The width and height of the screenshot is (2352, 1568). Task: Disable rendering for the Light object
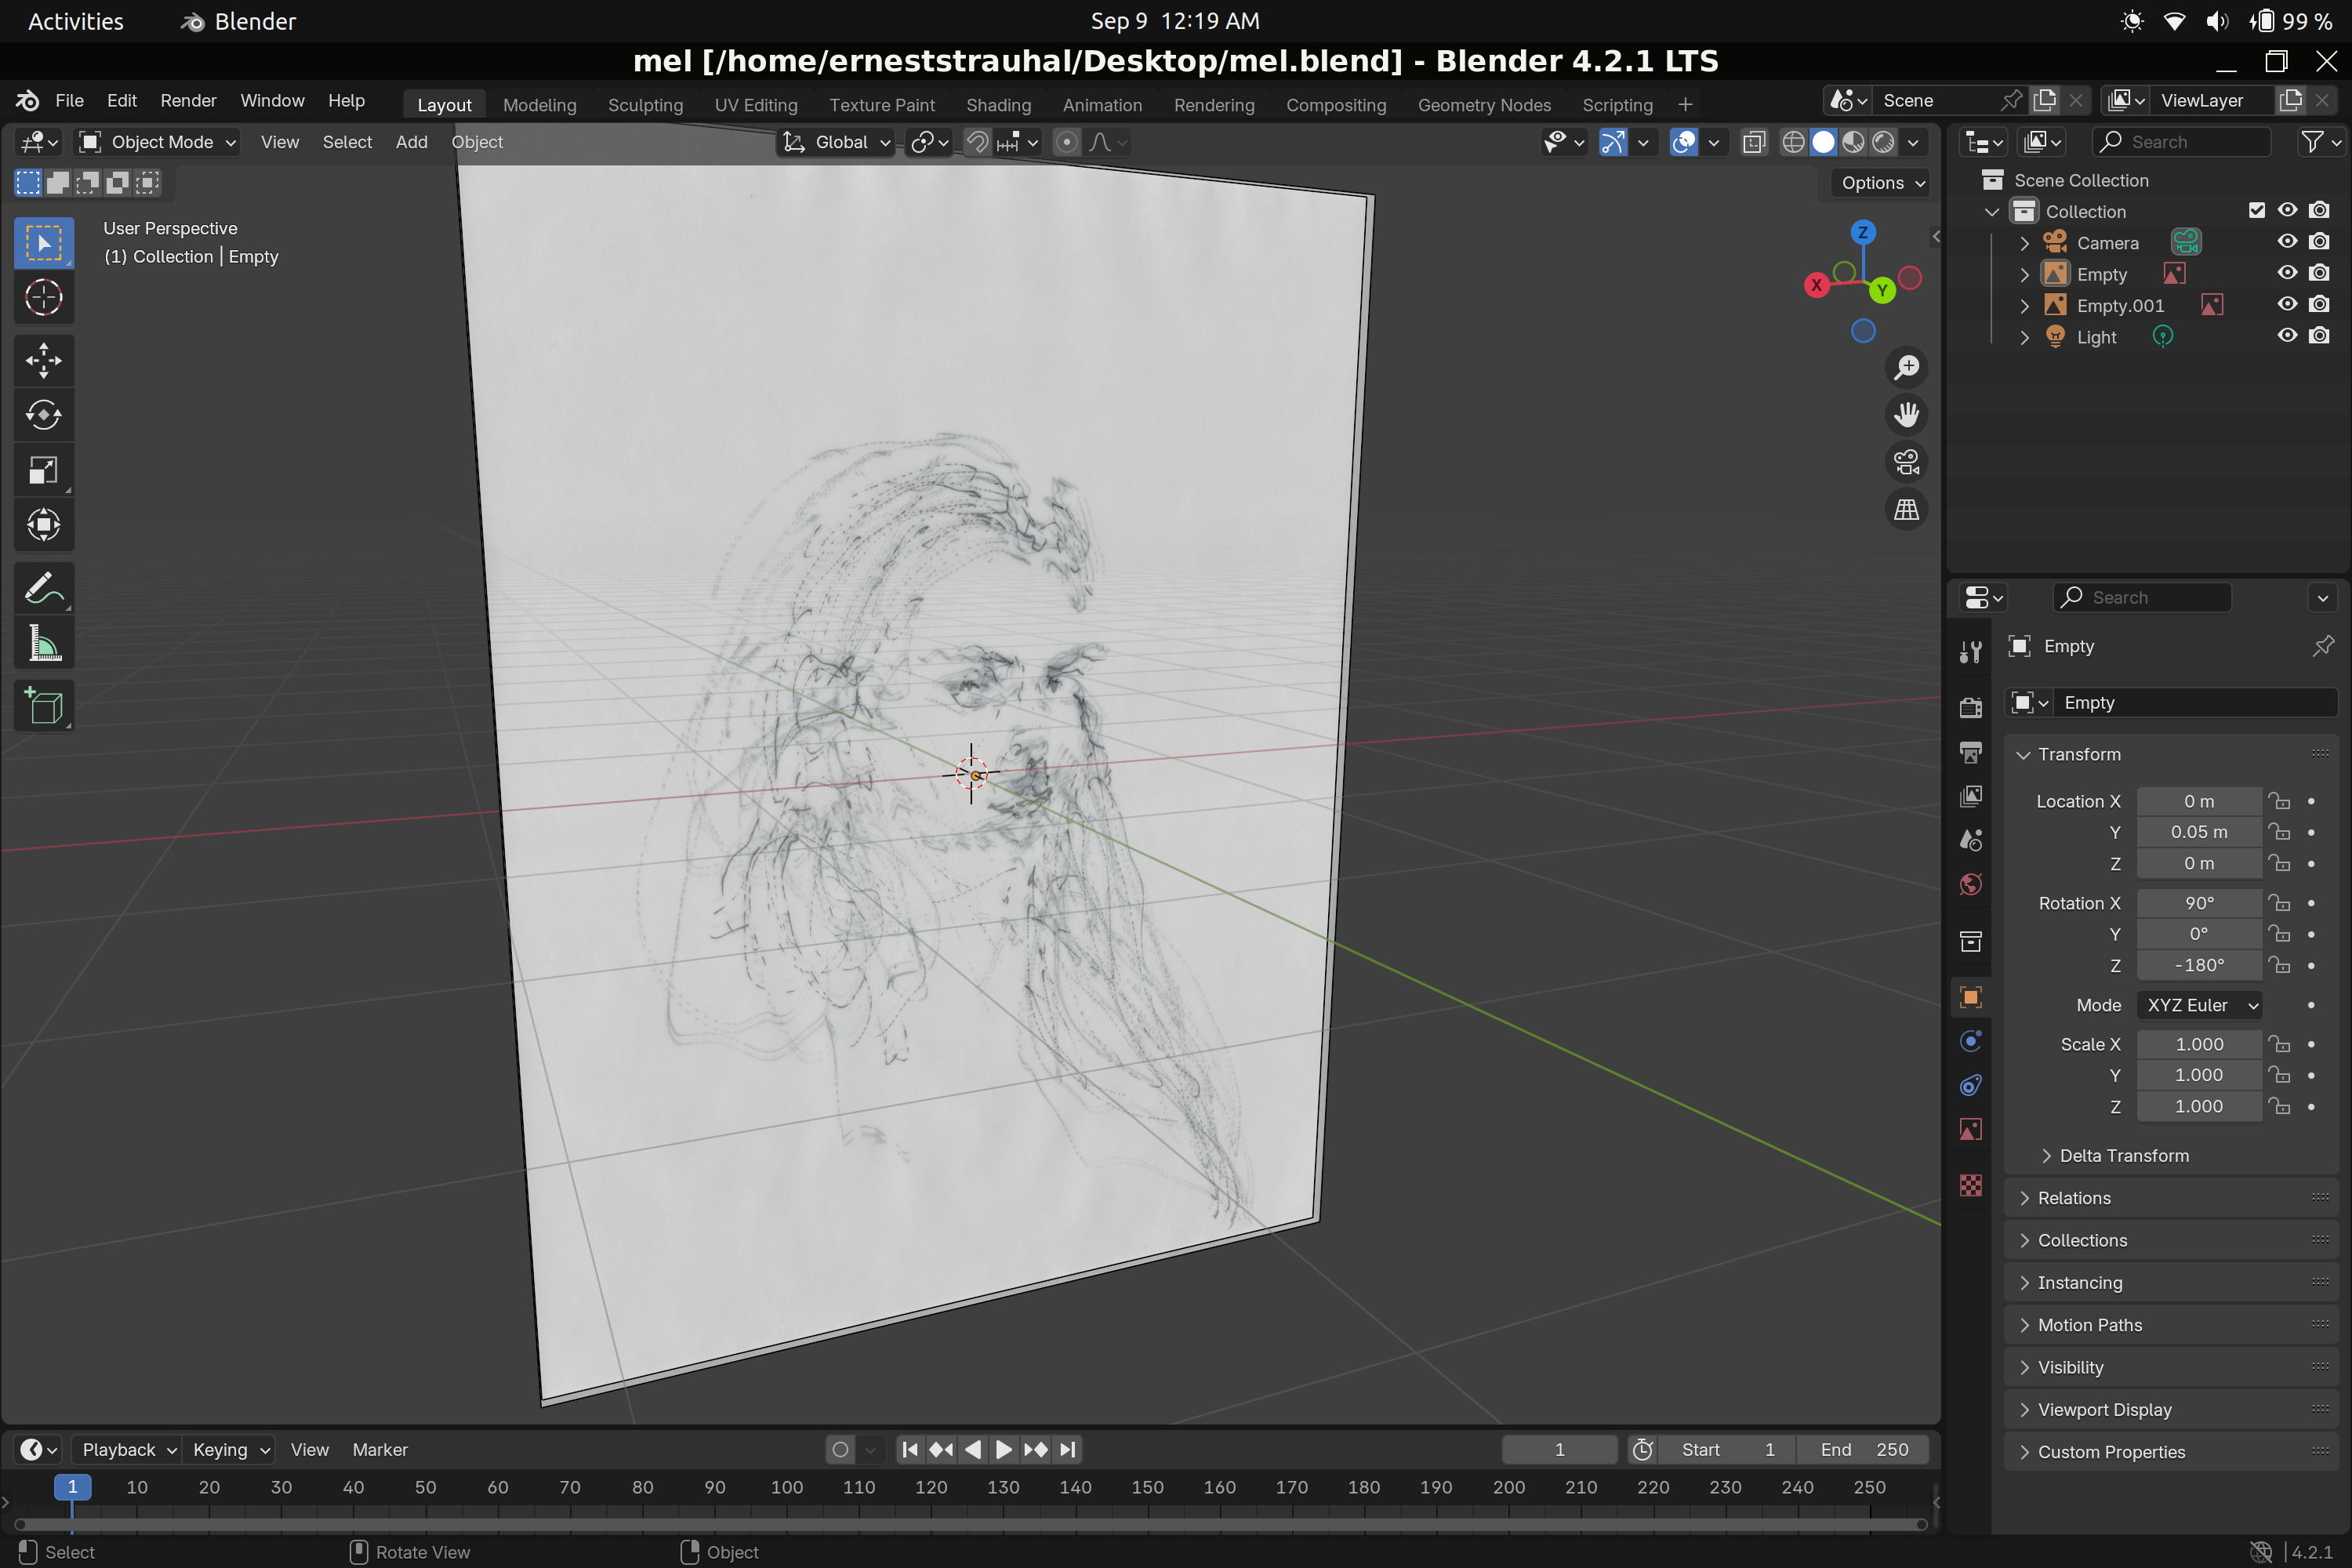[x=2319, y=336]
